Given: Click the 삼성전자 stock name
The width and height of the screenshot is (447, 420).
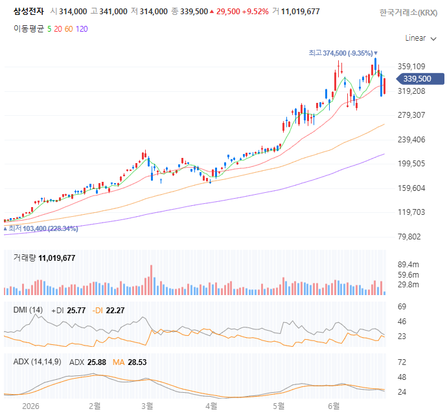Looking at the screenshot, I should pyautogui.click(x=29, y=12).
